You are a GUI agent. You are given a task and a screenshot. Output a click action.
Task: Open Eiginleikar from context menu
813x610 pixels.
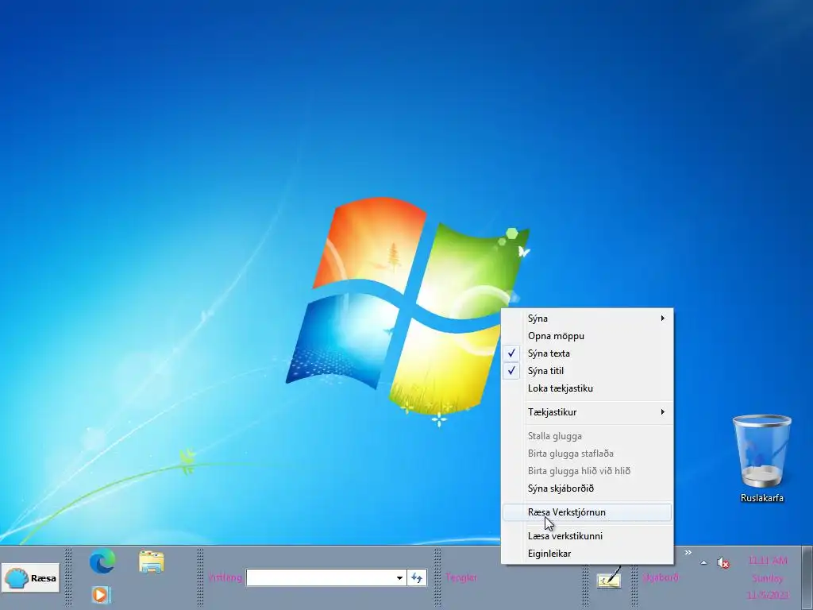coord(587,554)
